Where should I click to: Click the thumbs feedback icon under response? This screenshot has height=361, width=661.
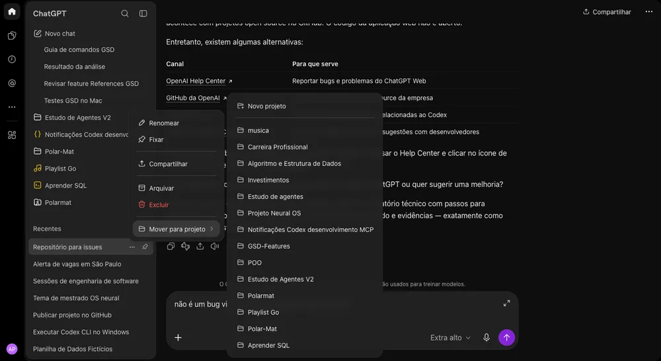[x=186, y=247]
